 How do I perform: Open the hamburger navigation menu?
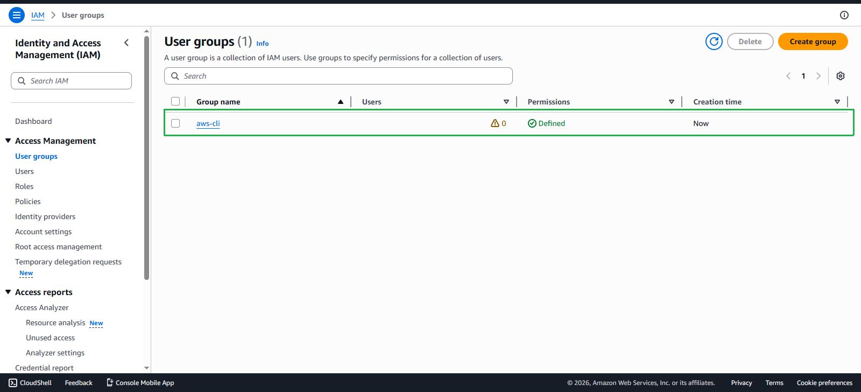tap(17, 15)
